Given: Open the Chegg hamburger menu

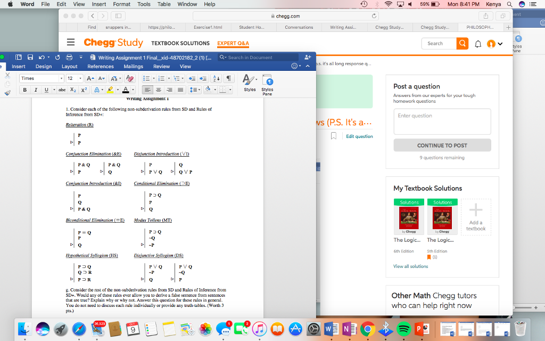Looking at the screenshot, I should pos(71,43).
